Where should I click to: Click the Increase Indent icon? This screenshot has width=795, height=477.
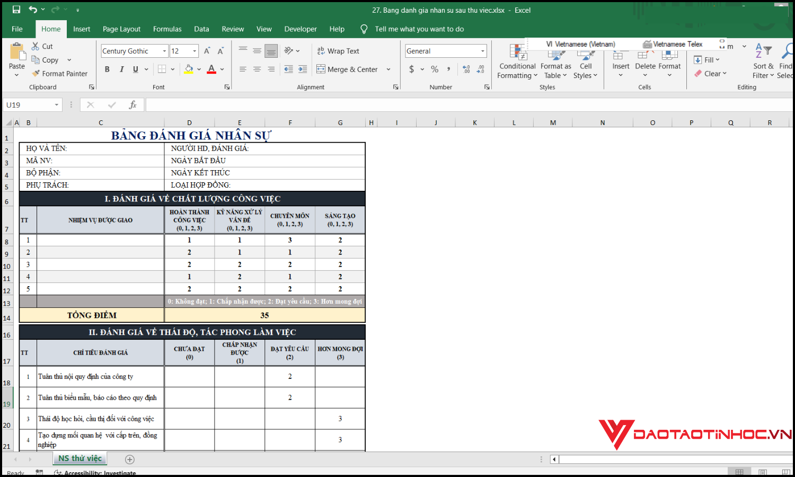click(303, 69)
